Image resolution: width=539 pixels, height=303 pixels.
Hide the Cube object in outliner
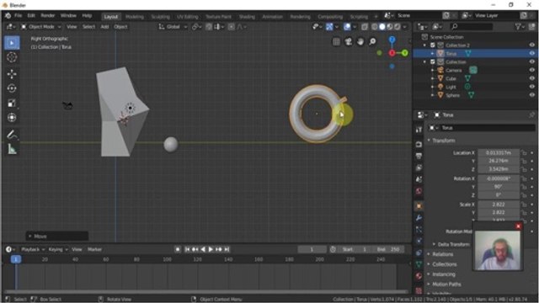point(531,78)
